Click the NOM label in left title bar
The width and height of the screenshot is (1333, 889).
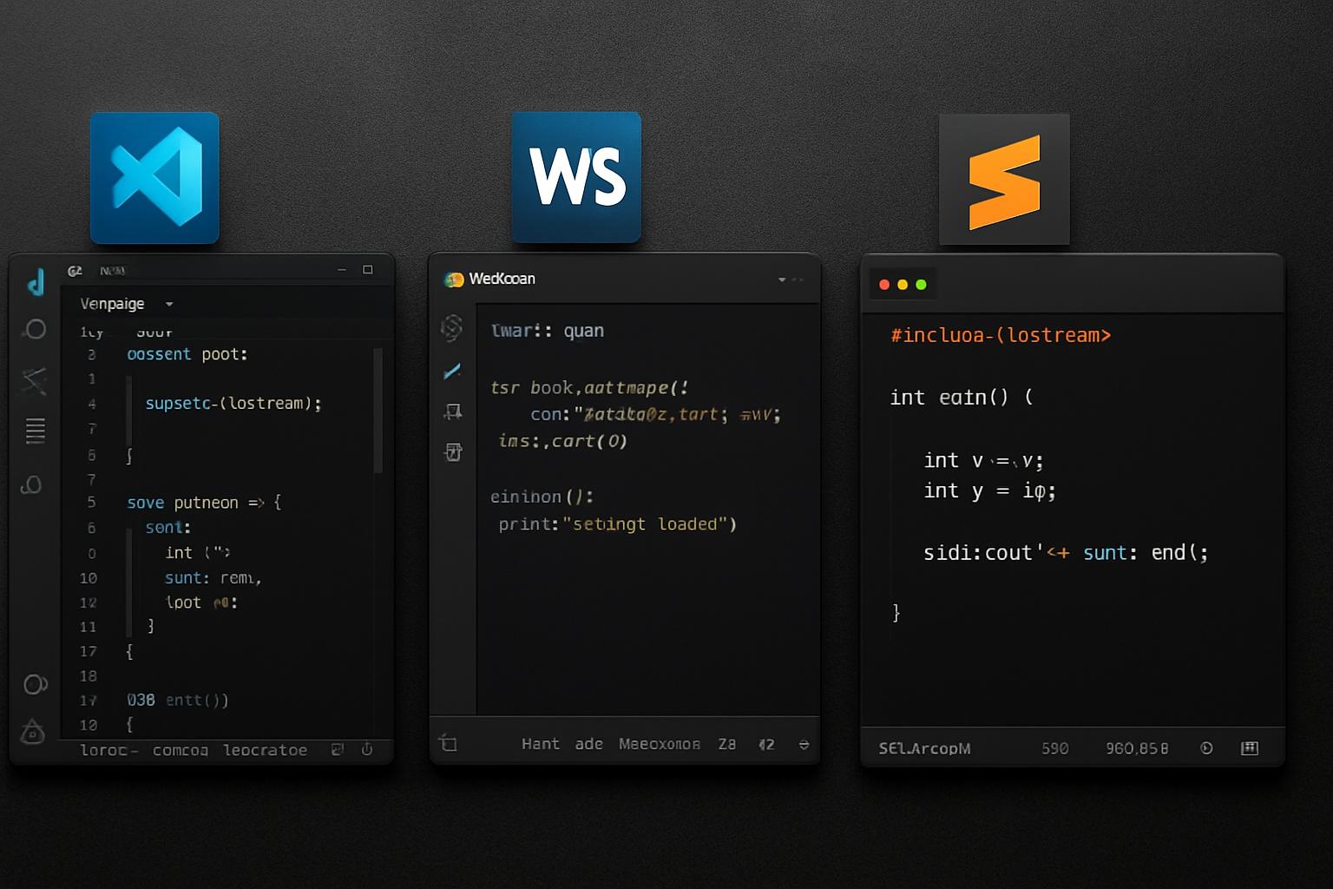click(x=112, y=271)
